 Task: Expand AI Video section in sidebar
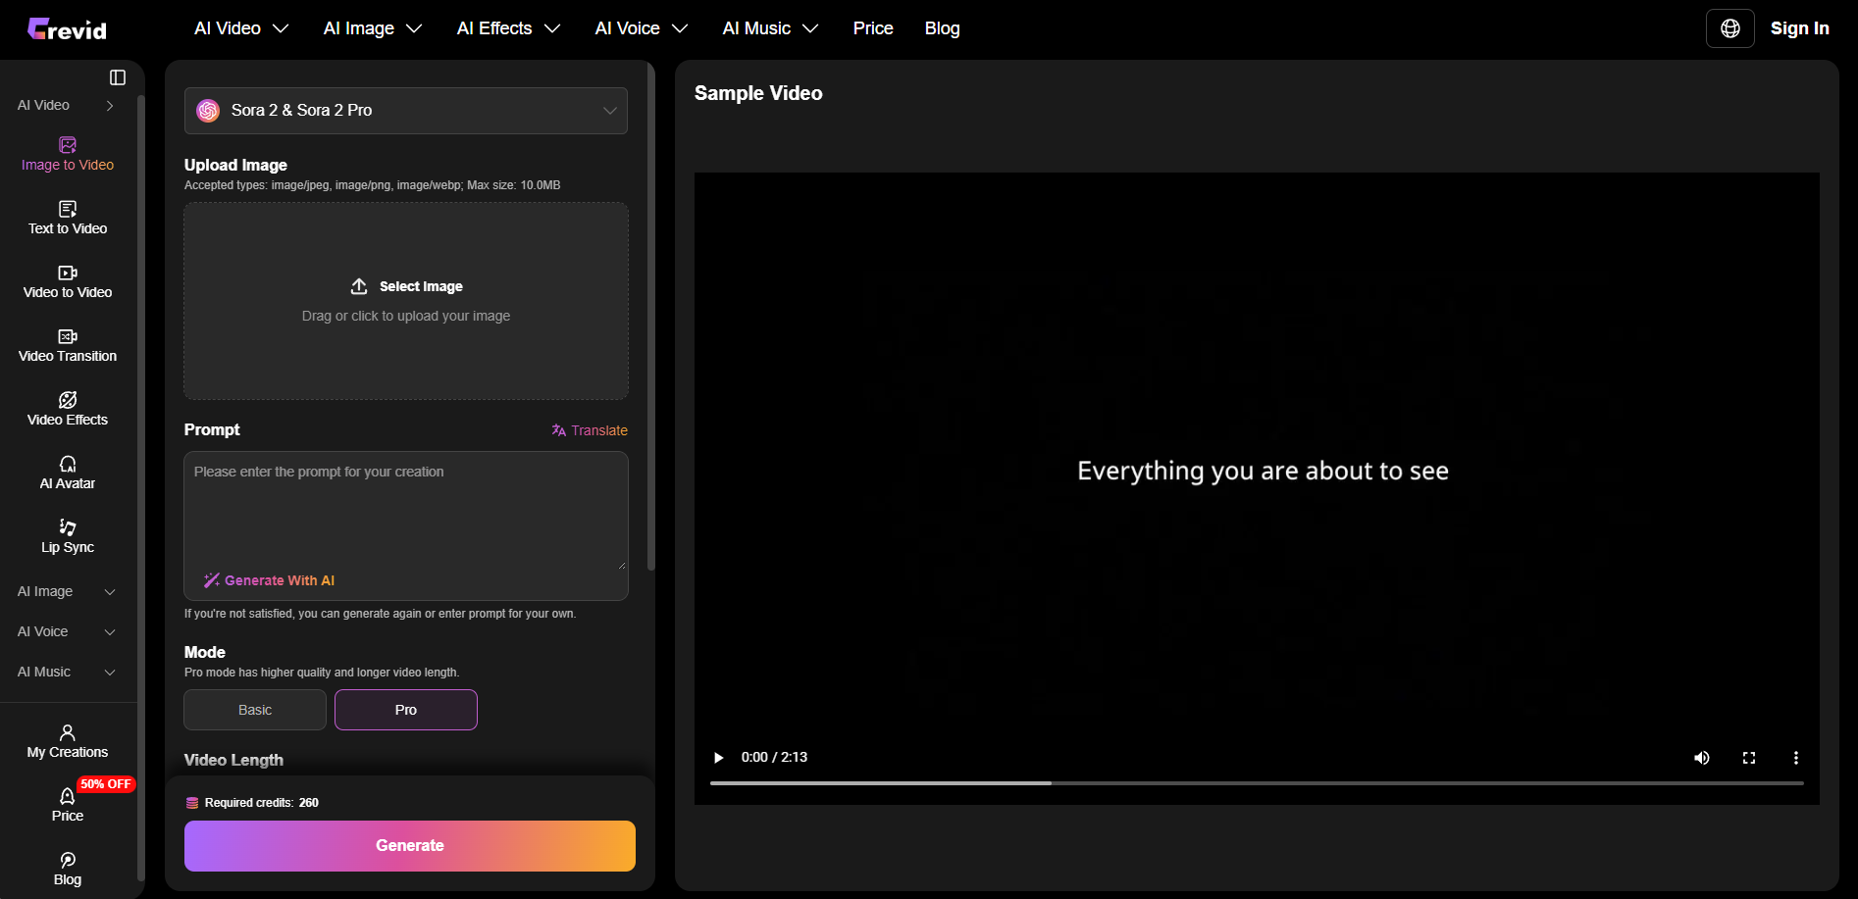point(67,105)
